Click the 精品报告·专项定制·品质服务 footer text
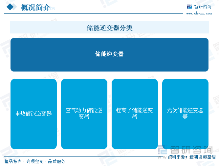The image size is (219, 166). pos(35,161)
